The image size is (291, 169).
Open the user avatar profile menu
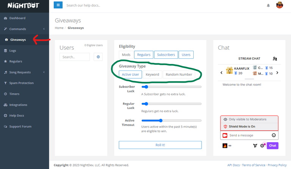(280, 5)
